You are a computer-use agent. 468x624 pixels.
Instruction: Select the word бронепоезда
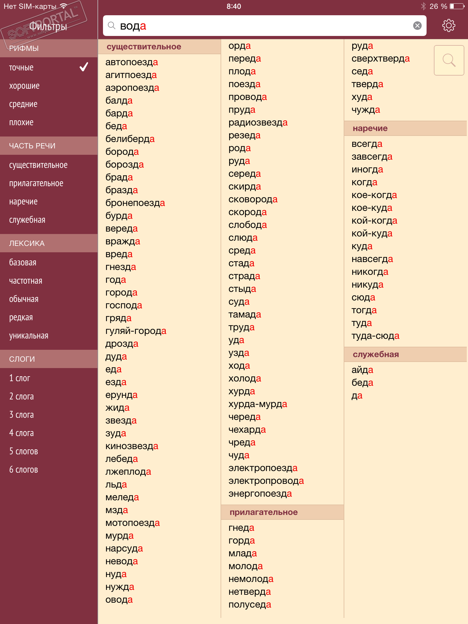[135, 203]
